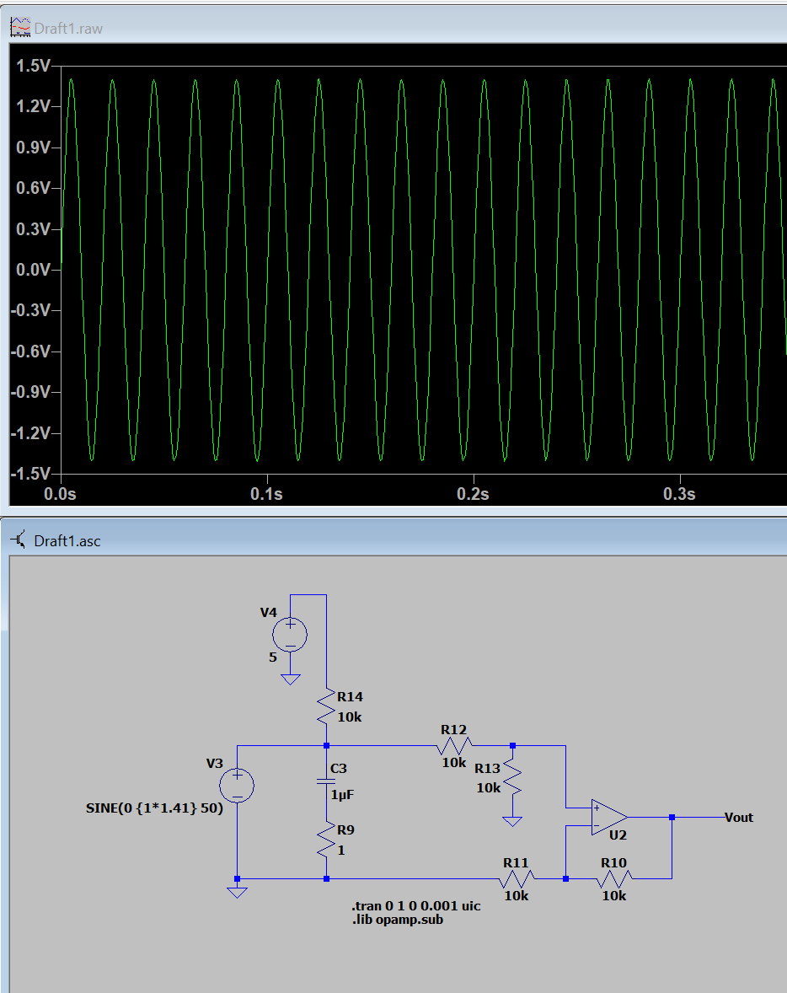Click the 0.0V axis label in plot
The height and width of the screenshot is (993, 787).
click(x=33, y=270)
